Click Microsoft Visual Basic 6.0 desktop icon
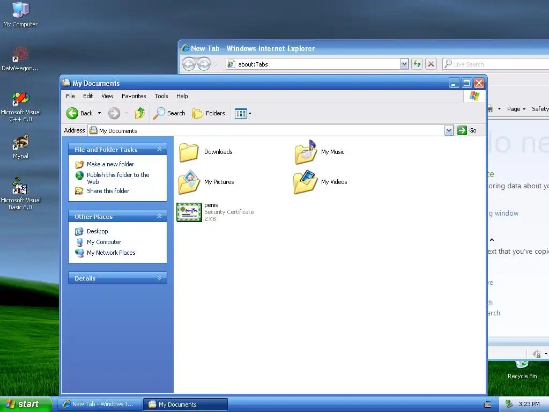Viewport: 549px width, 412px height. coord(20,194)
